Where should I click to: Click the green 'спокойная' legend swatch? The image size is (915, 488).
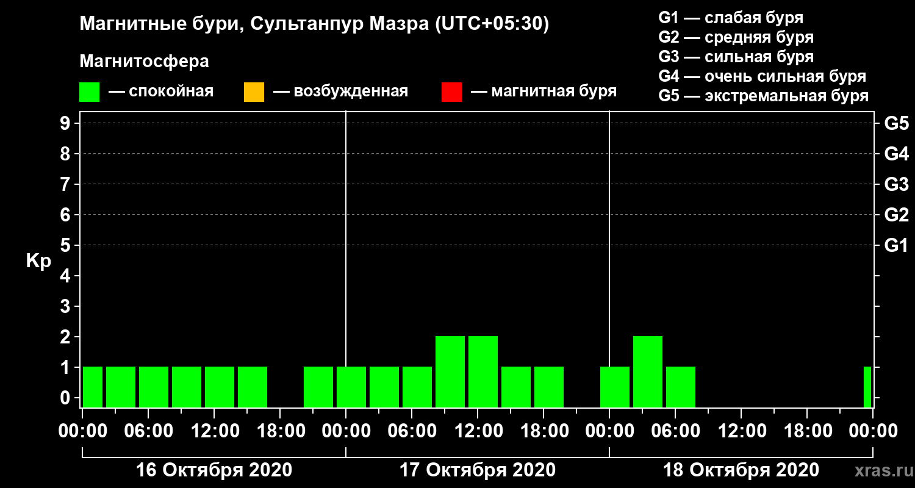pyautogui.click(x=90, y=92)
